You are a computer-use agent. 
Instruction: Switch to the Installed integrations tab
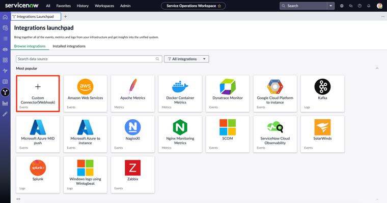[69, 46]
